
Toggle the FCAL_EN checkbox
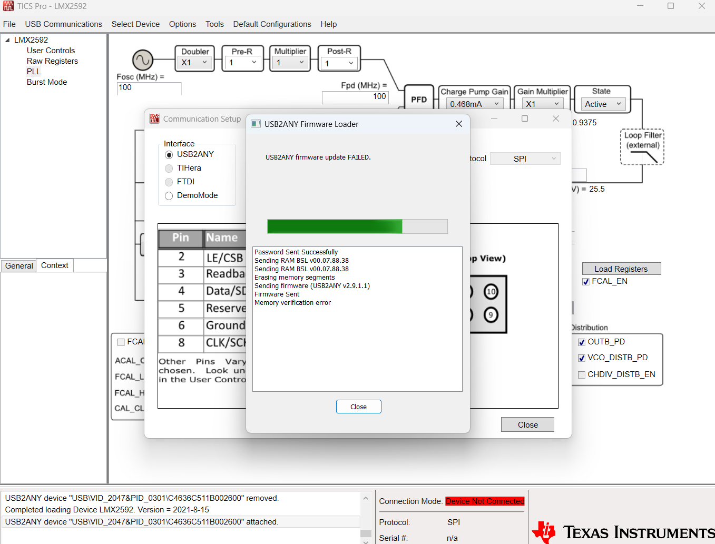tap(586, 282)
